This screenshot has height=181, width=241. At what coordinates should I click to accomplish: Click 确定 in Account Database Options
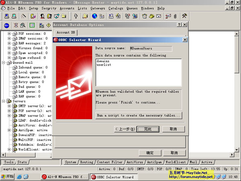150,153
